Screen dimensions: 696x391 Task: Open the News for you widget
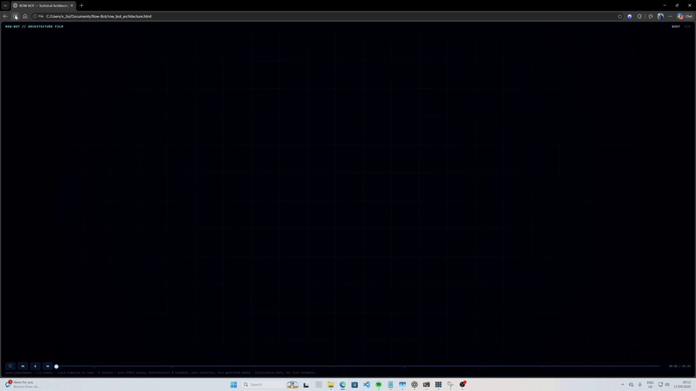tap(23, 384)
